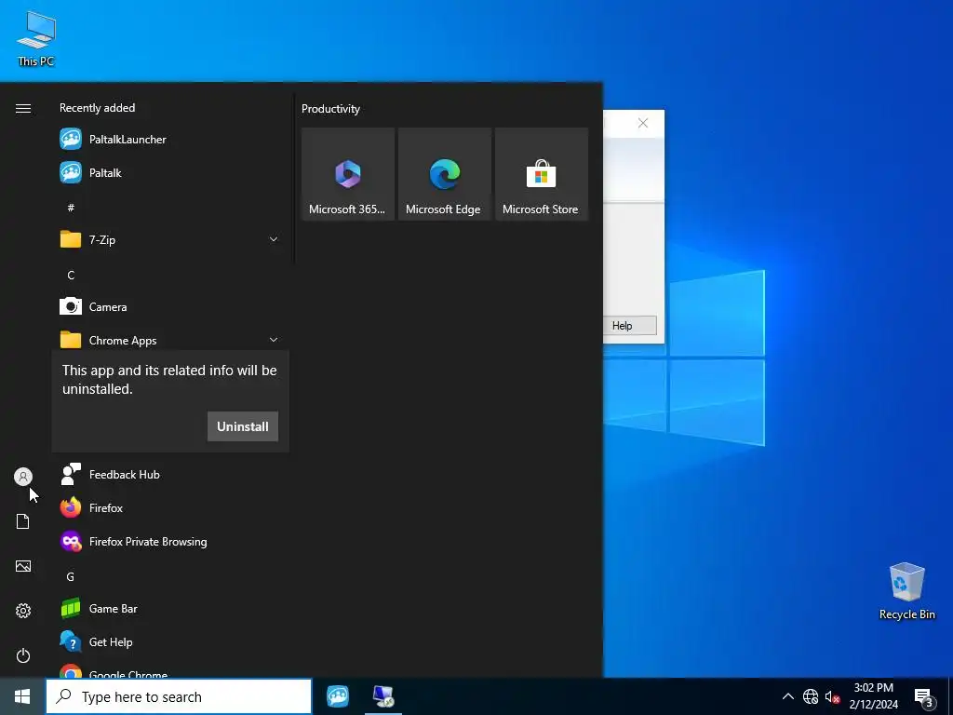This screenshot has width=953, height=715.
Task: Jump to the G letter group
Action: [71, 576]
